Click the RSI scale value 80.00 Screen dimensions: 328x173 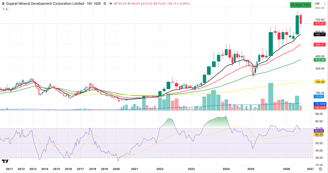point(319,121)
